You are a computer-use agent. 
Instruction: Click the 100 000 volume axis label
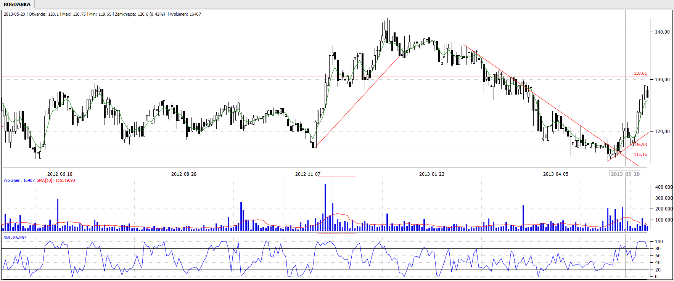(x=664, y=220)
